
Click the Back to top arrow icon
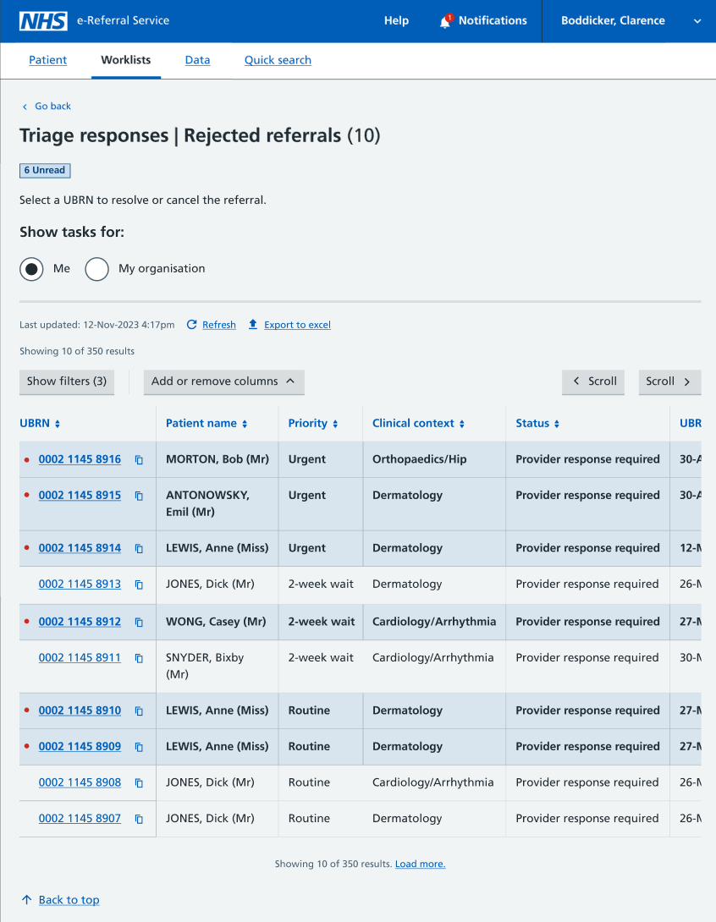coord(26,900)
